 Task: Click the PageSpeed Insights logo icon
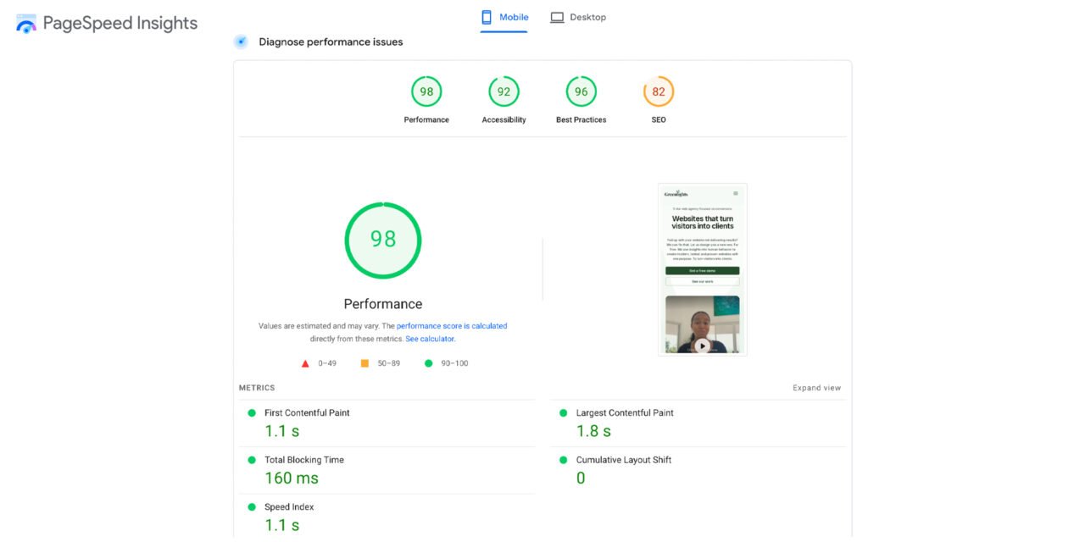click(25, 23)
